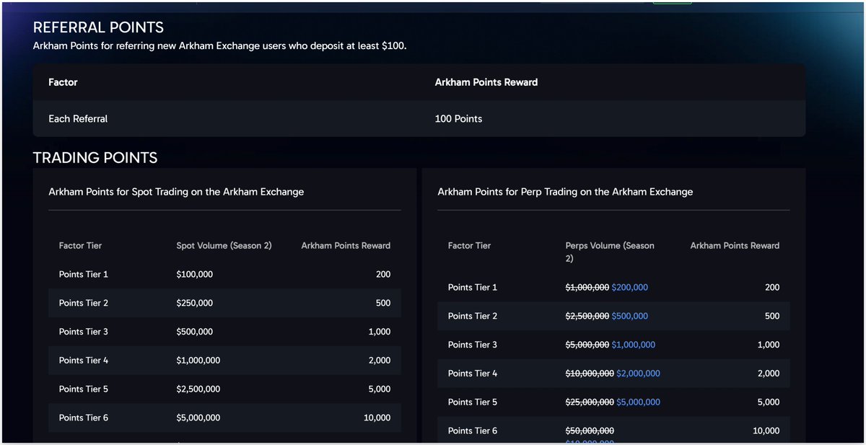Select Points Tier 6 in the Spot table
Image resolution: width=866 pixels, height=445 pixels.
coord(82,417)
